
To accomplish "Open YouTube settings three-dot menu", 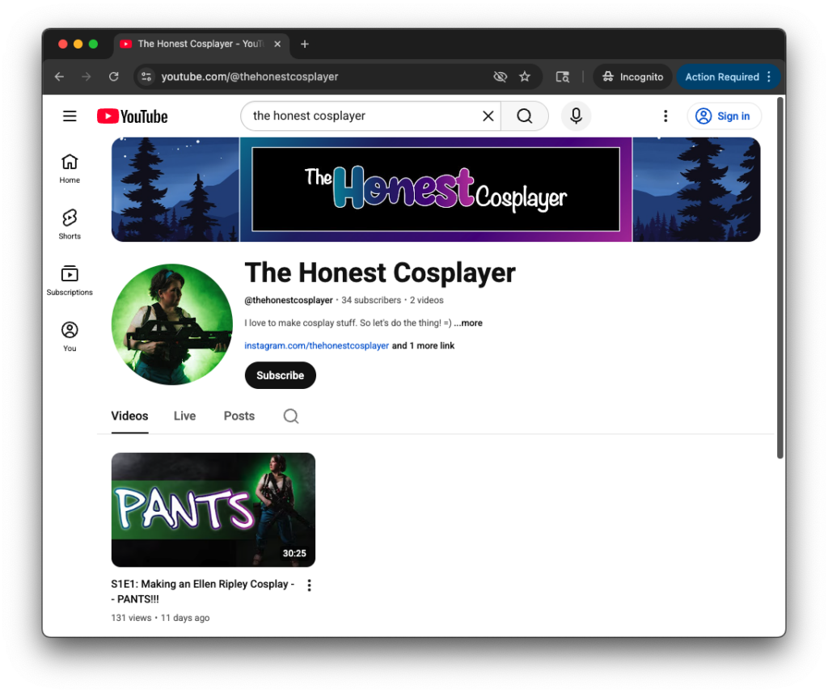I will tap(665, 116).
